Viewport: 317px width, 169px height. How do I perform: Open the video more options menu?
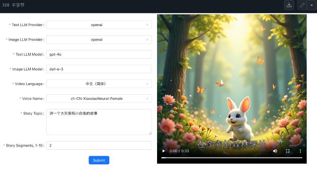tap(300, 151)
